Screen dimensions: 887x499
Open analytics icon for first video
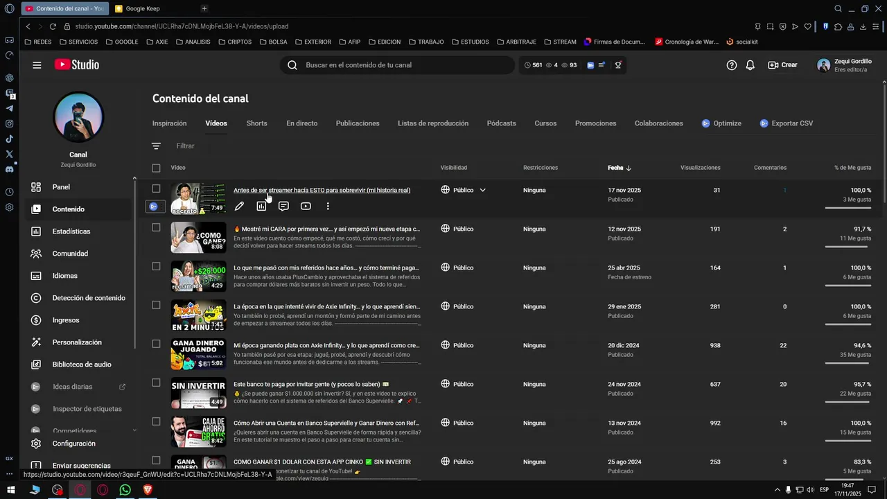[x=261, y=206]
